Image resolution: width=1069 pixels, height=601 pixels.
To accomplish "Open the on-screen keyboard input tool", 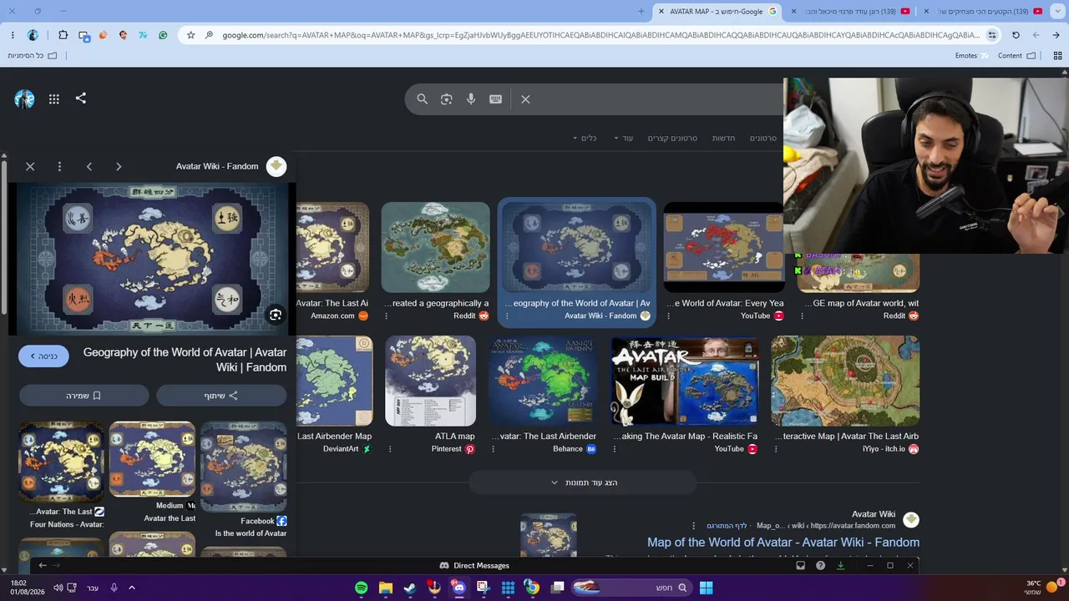I will (495, 99).
